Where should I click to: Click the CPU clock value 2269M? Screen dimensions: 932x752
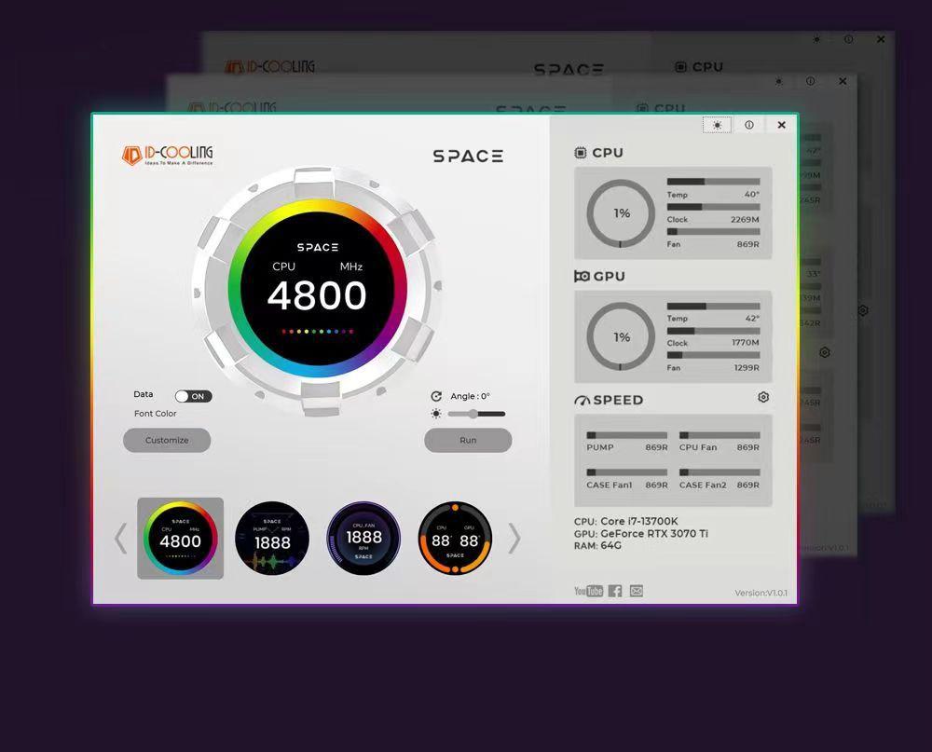[x=745, y=219]
